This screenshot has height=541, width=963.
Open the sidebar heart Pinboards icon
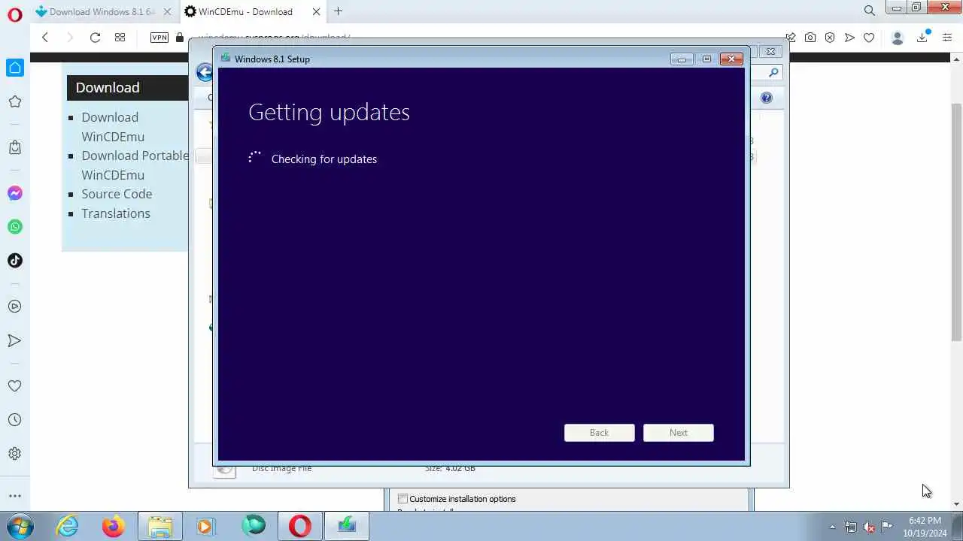(15, 385)
